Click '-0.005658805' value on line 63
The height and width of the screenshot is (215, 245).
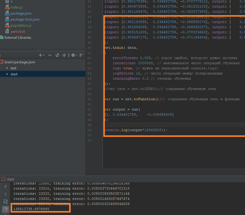point(159,115)
